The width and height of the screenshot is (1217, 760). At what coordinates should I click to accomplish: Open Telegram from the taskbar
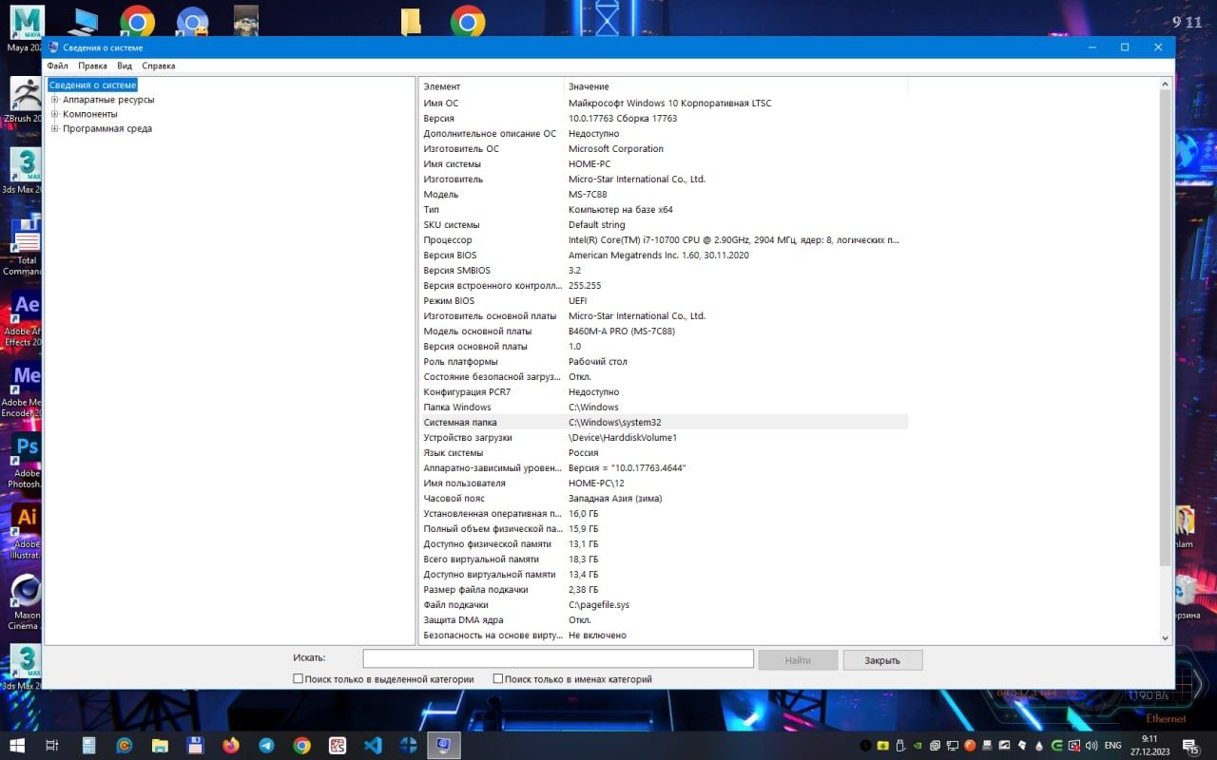pos(266,746)
